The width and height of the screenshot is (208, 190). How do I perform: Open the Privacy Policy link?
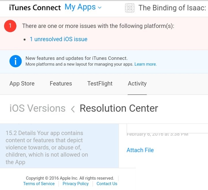click(75, 184)
